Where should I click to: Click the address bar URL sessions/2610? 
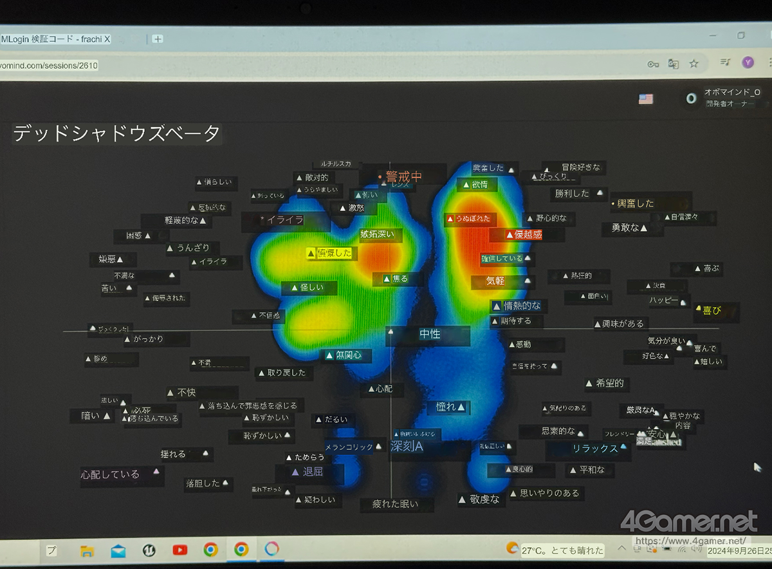point(49,65)
